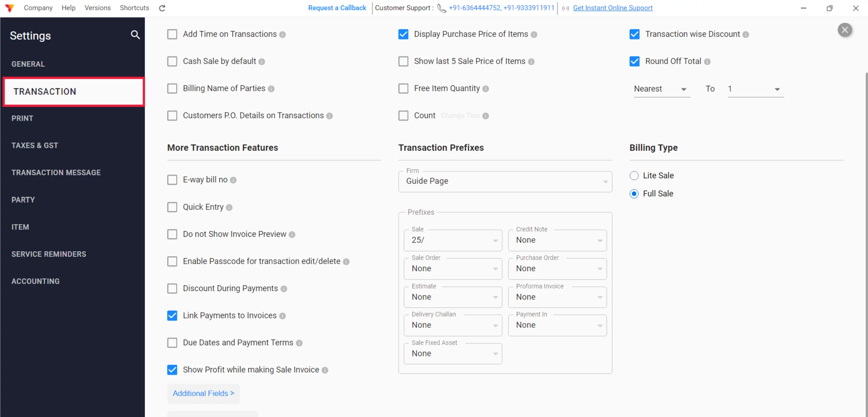The width and height of the screenshot is (868, 417).
Task: Click info icon beside Enable Passcode option
Action: coord(346,262)
